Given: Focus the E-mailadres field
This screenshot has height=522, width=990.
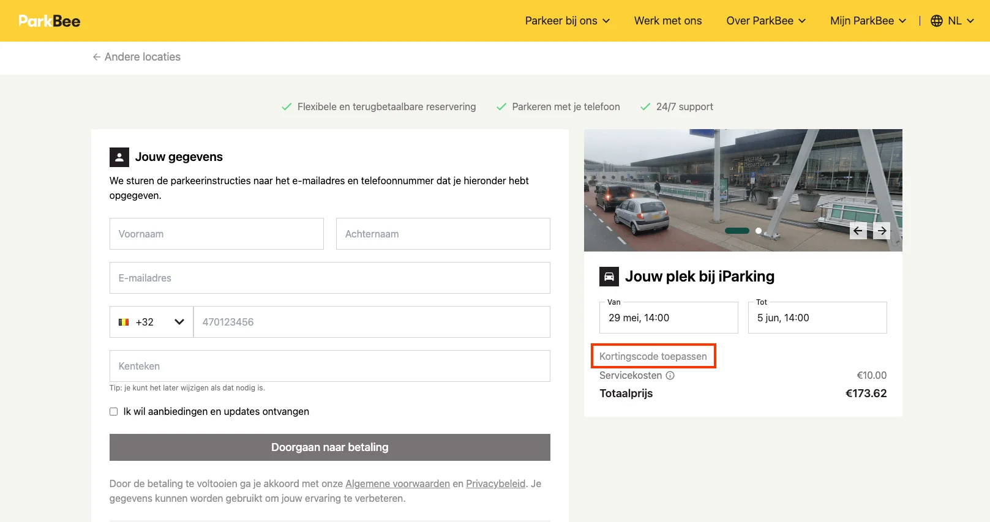Looking at the screenshot, I should [x=330, y=278].
